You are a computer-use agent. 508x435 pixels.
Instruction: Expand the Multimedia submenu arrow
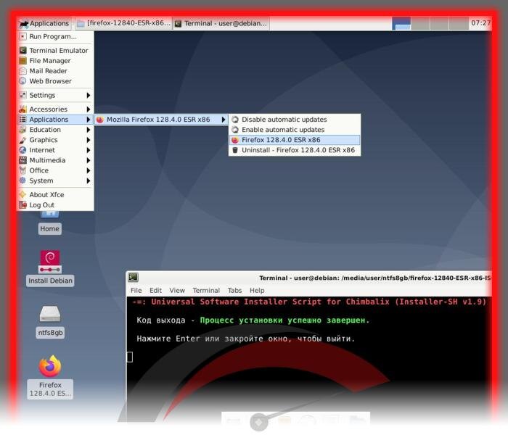click(x=88, y=160)
